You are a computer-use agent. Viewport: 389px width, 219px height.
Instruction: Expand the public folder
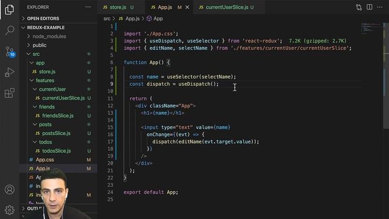[58, 45]
